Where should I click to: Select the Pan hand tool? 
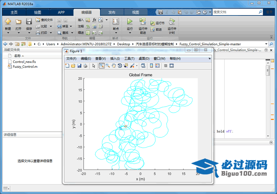(114, 66)
